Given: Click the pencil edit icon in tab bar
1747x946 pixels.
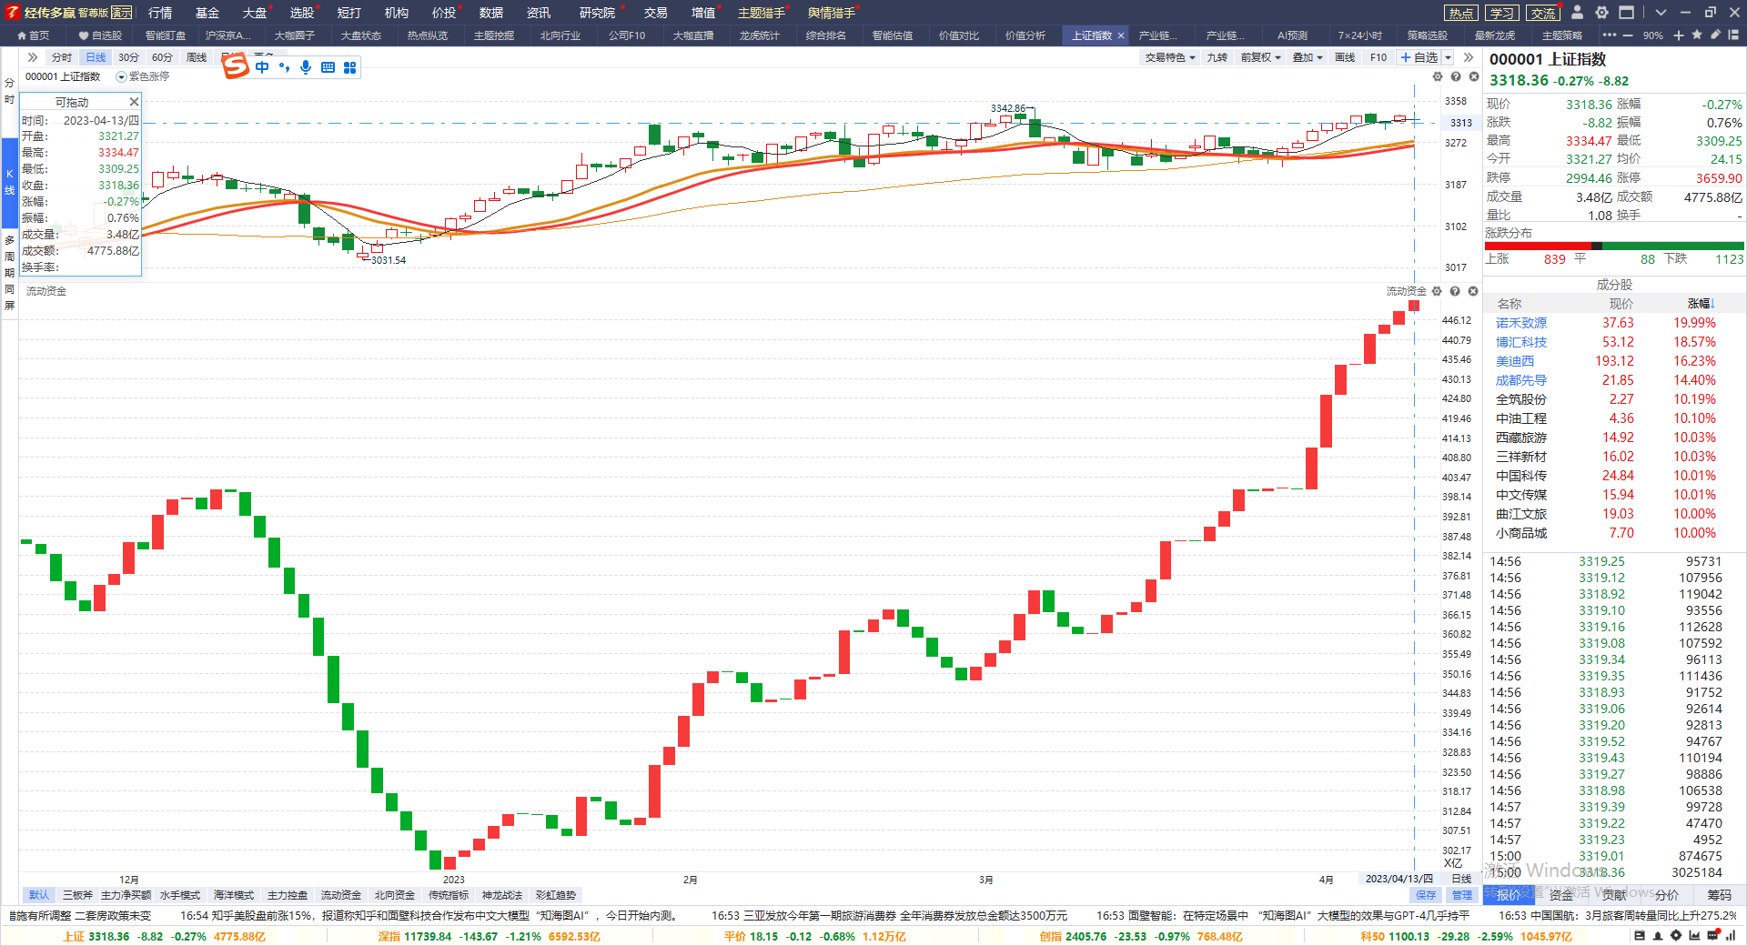Looking at the screenshot, I should pyautogui.click(x=1715, y=35).
